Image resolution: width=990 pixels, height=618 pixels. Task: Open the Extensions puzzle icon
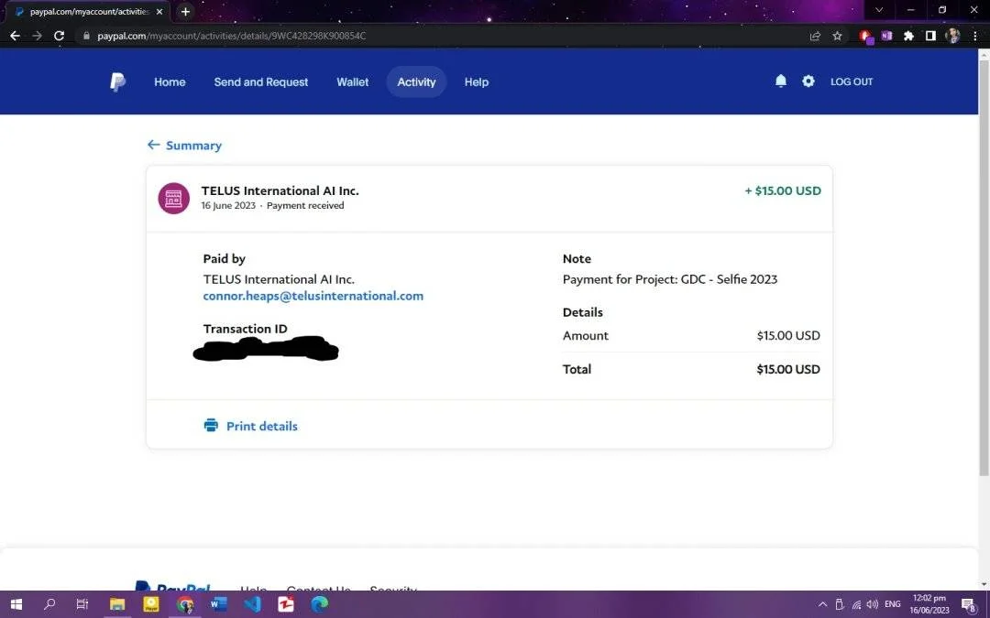click(908, 36)
